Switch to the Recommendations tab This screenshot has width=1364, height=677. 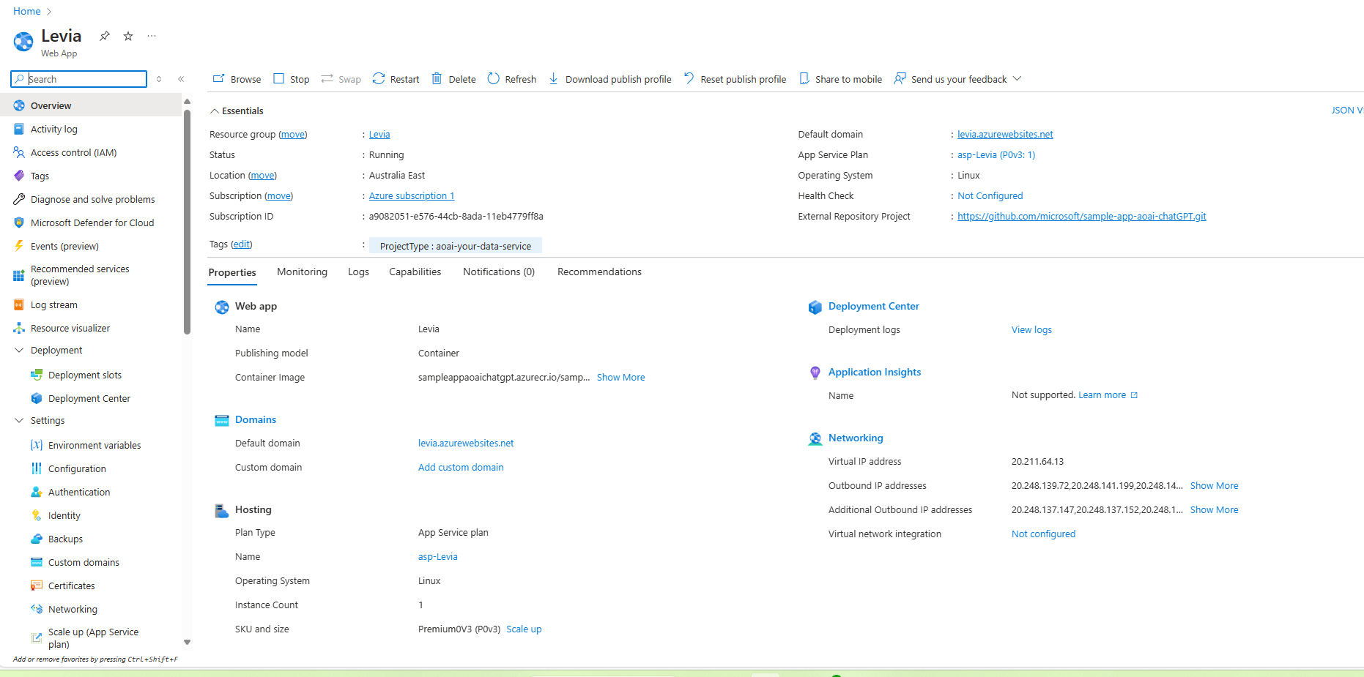click(599, 272)
